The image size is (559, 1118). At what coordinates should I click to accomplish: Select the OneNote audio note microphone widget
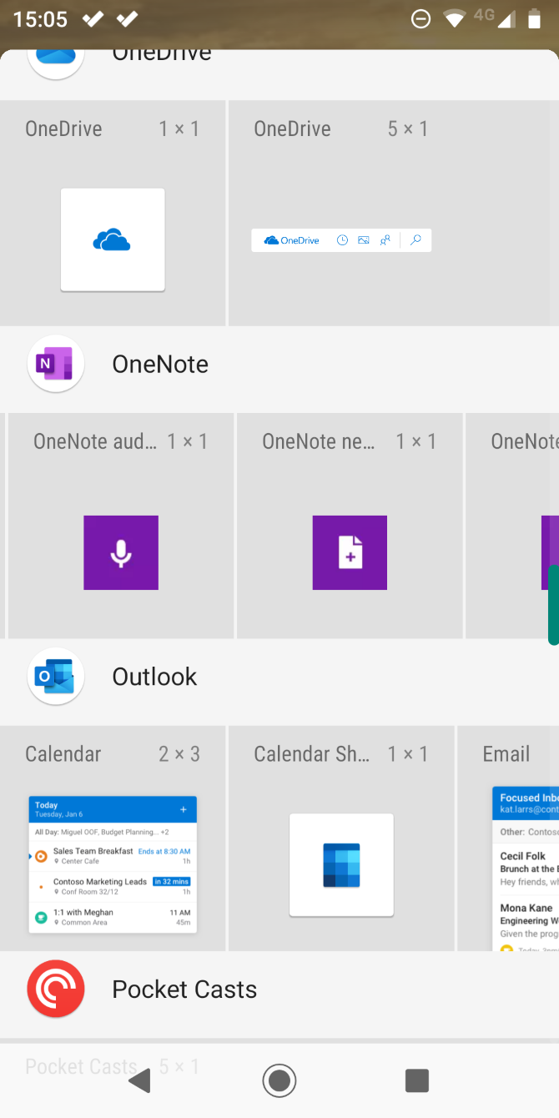tap(121, 552)
